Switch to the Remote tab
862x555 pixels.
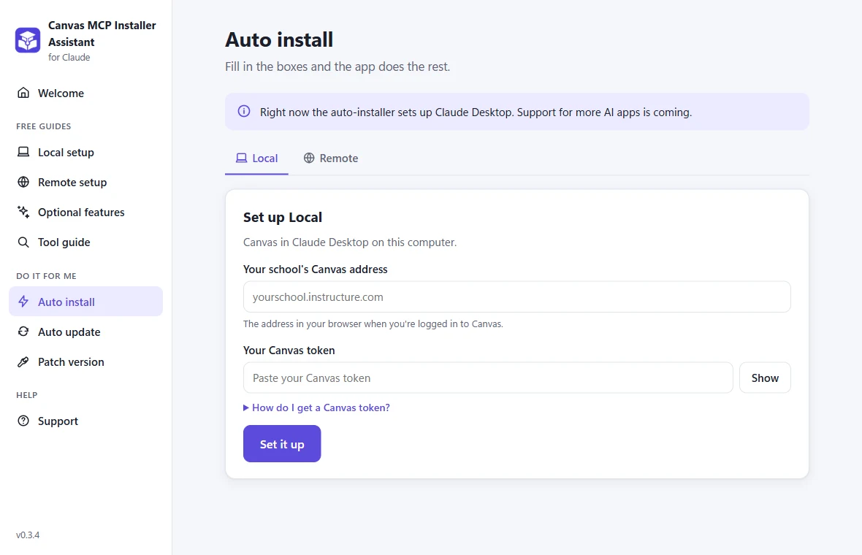pos(330,158)
